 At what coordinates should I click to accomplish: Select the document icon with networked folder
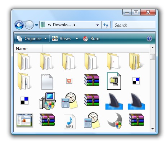(x=114, y=81)
